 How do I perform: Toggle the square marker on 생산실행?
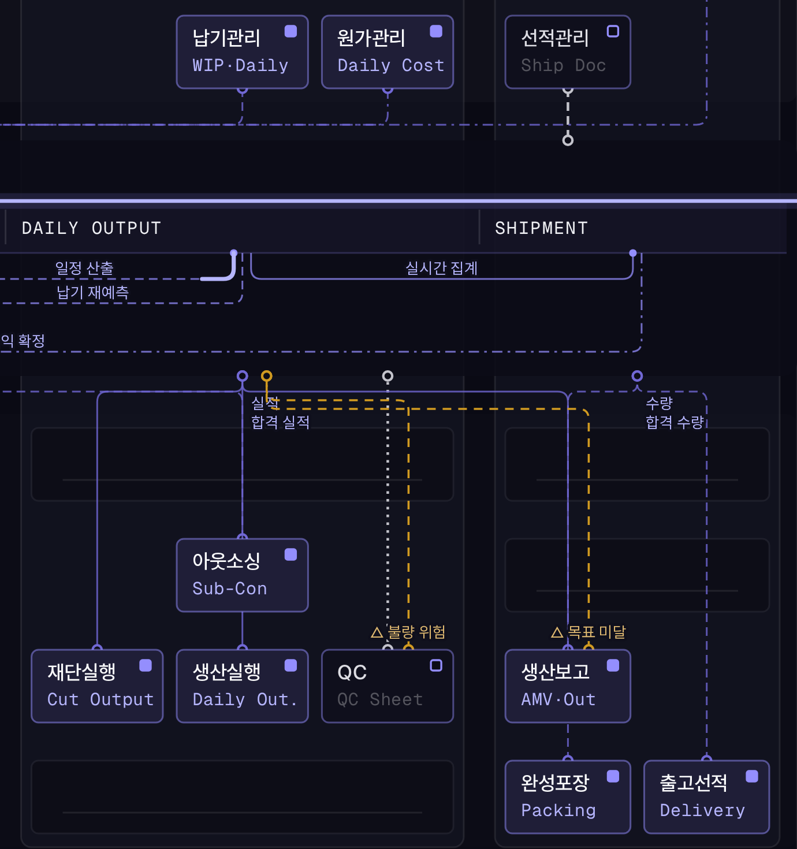(x=291, y=665)
